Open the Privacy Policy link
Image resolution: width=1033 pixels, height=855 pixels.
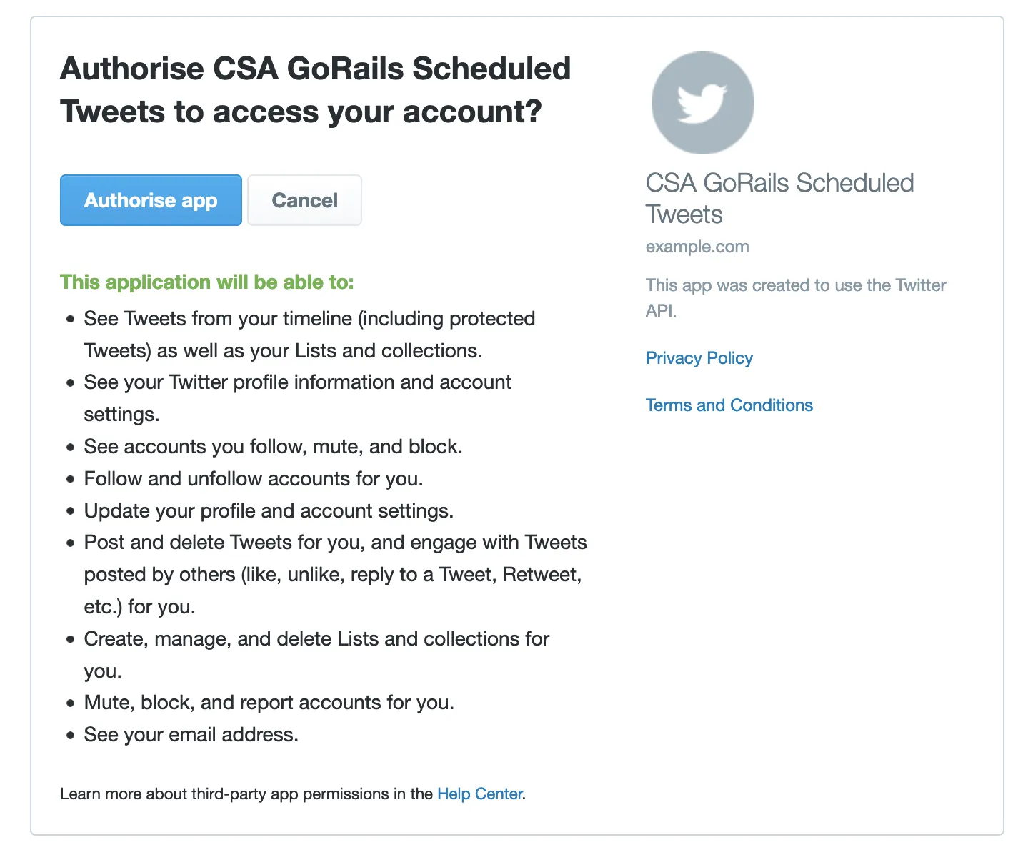click(x=699, y=358)
